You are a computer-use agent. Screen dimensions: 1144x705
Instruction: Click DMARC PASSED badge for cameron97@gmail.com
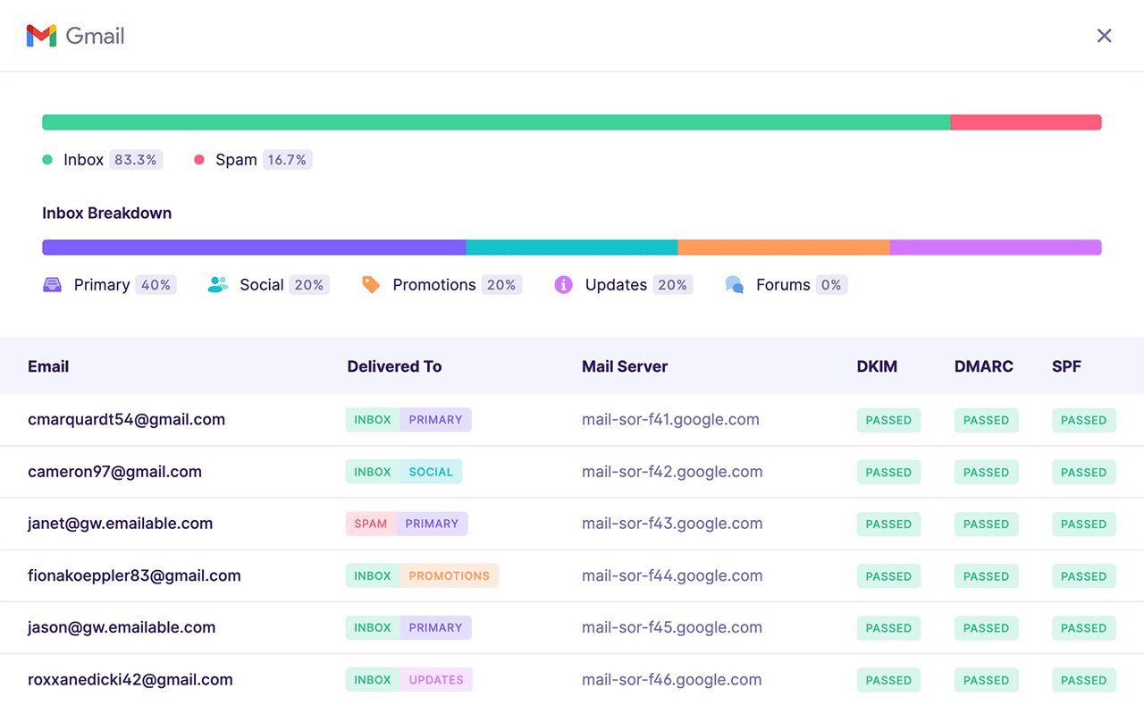tap(986, 472)
